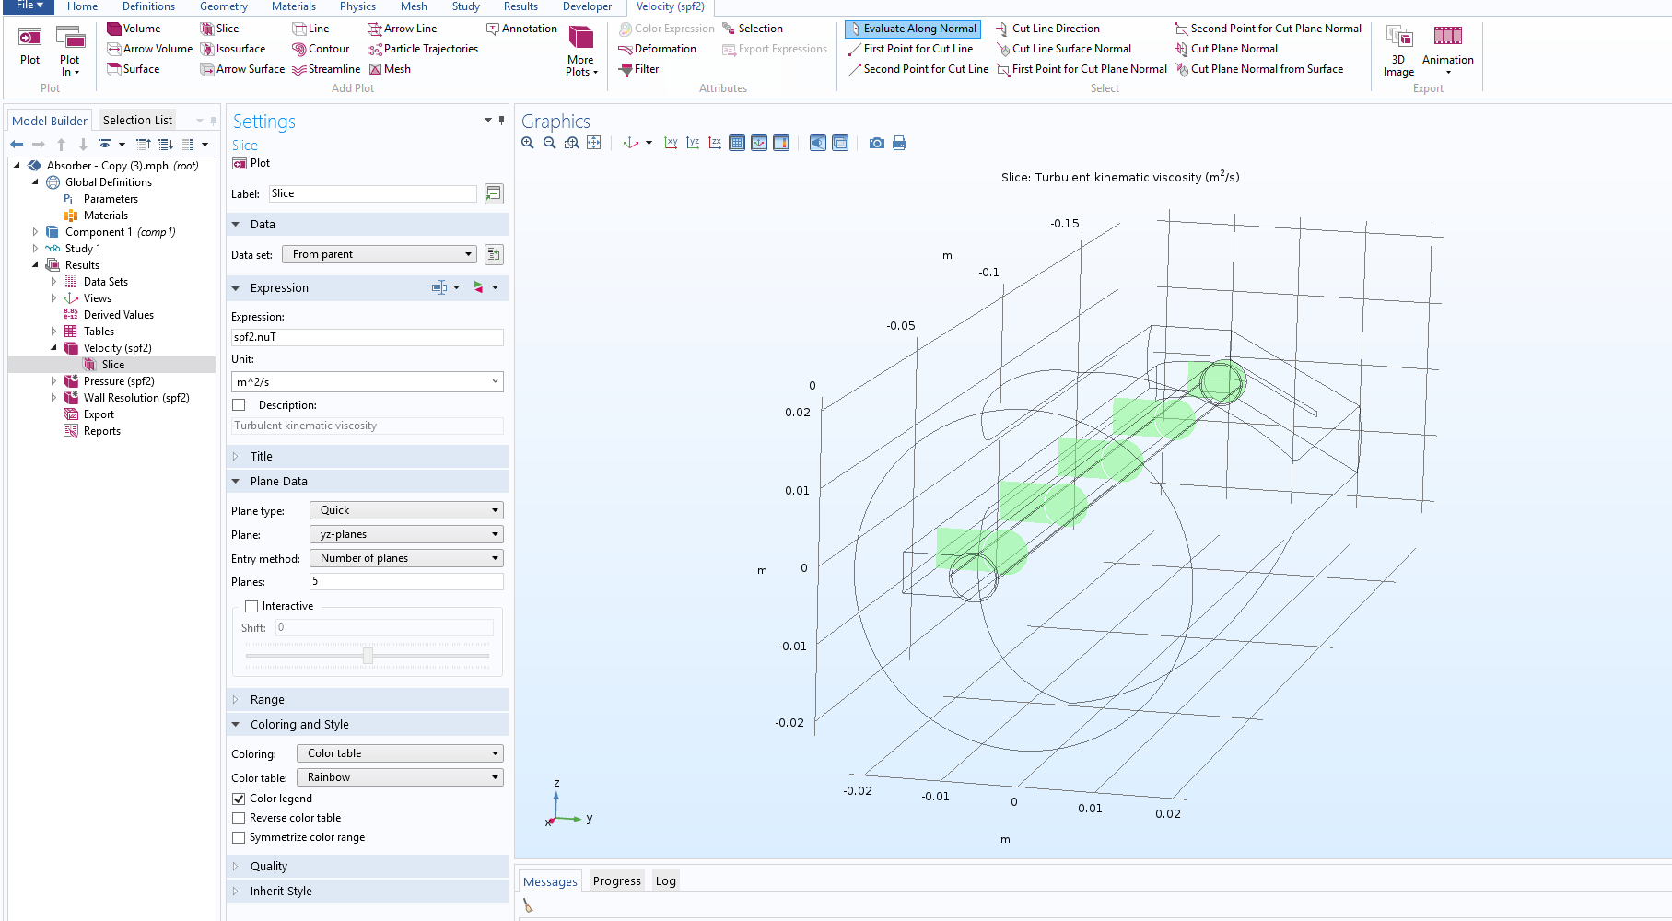
Task: Check Reverse color table option
Action: (240, 818)
